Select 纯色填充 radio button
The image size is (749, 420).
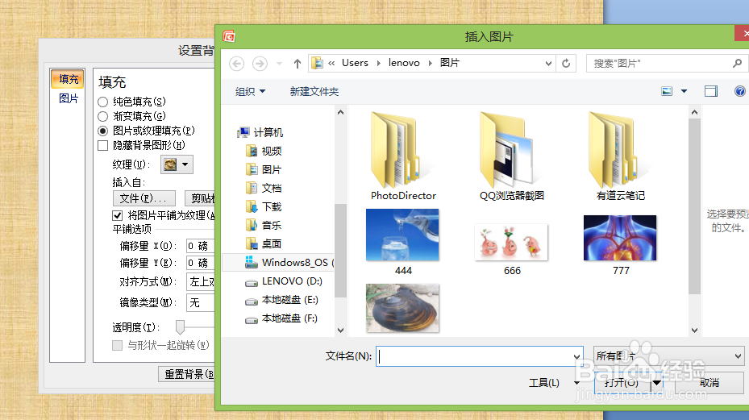tap(102, 102)
